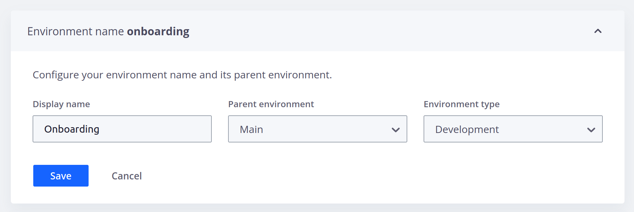This screenshot has height=212, width=634.
Task: Collapse the onboarding environment panel
Action: (598, 31)
